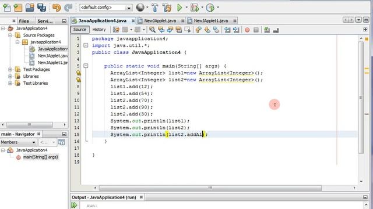373x209 pixels.
Task: Open the Run Project dropdown arrow
Action: [x=186, y=8]
